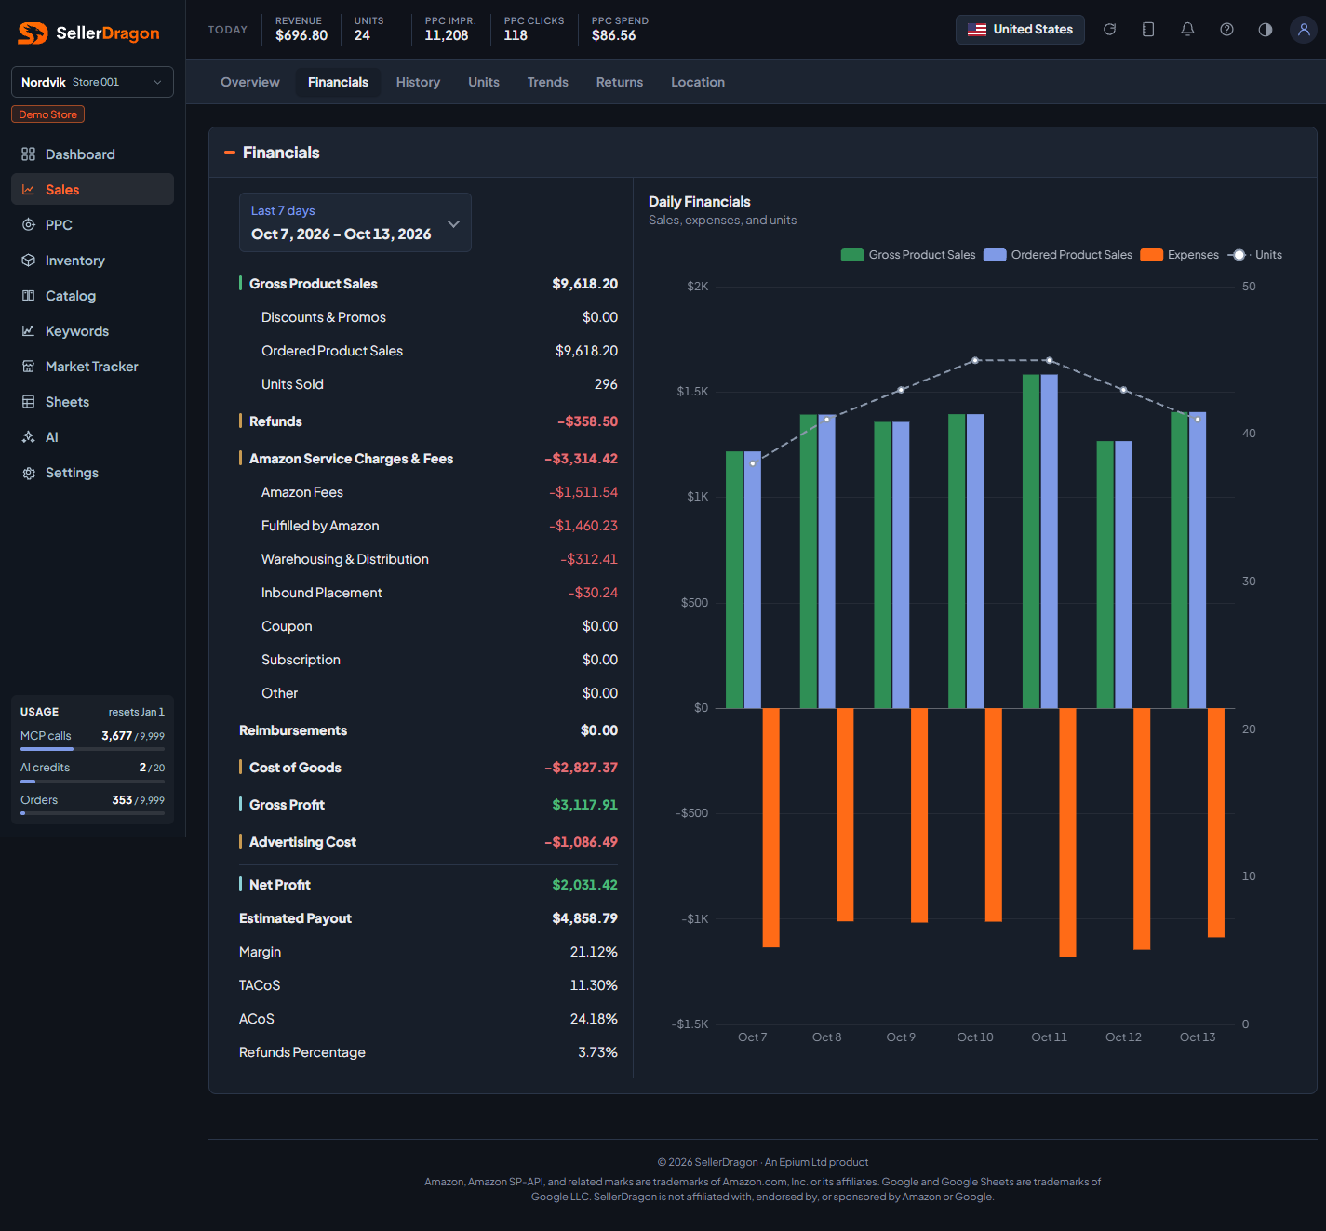Screen dimensions: 1326x1231
Task: Switch to the Overview tab
Action: pyautogui.click(x=250, y=82)
